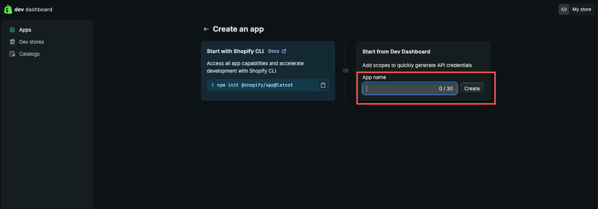Screen dimensions: 598x209
Task: Click the Catalogs icon in sidebar
Action: pyautogui.click(x=12, y=54)
